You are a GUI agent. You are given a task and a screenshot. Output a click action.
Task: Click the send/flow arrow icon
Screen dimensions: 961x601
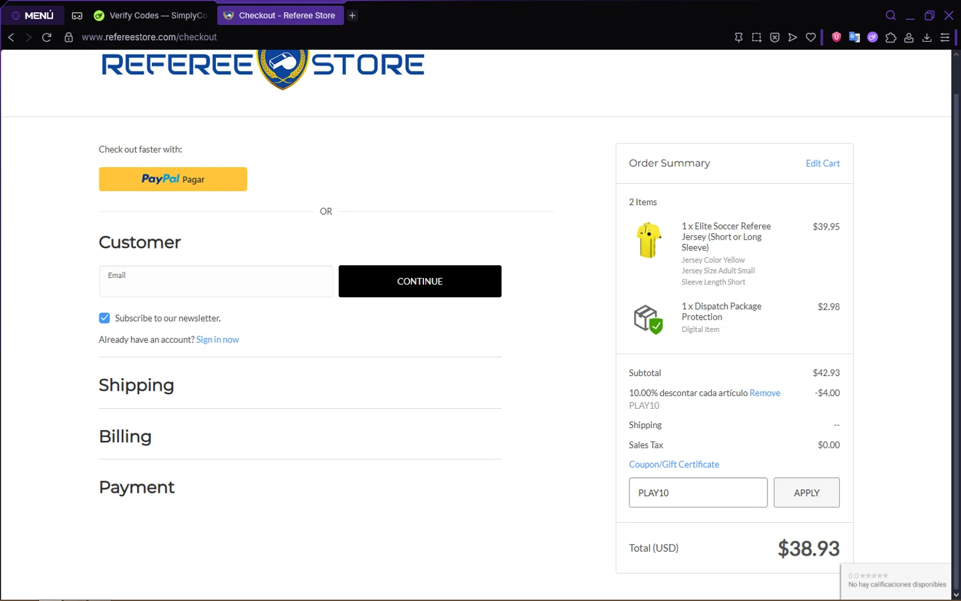793,37
